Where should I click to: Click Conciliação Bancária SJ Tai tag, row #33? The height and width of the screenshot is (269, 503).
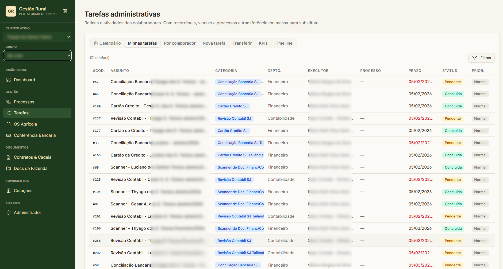(x=240, y=143)
